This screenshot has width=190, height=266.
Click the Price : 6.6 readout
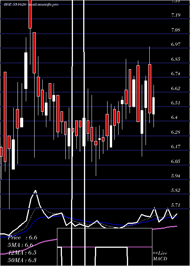point(22,237)
